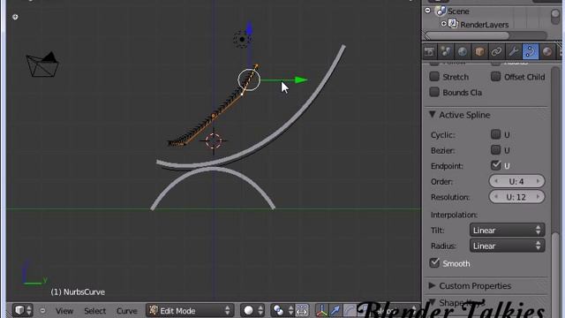Click the outliner horizontal scrollbar

click(x=467, y=35)
